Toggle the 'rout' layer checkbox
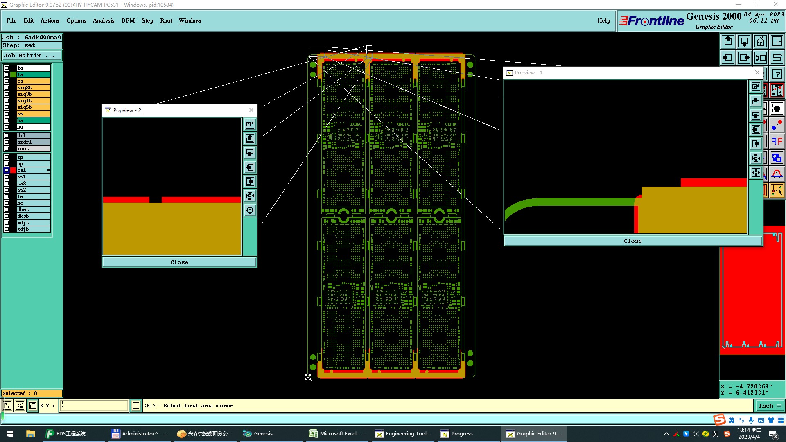 tap(7, 149)
